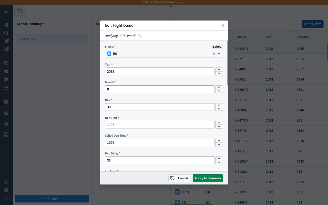Click the reset arrow icon beside Cancel
This screenshot has width=328, height=205.
tap(172, 178)
